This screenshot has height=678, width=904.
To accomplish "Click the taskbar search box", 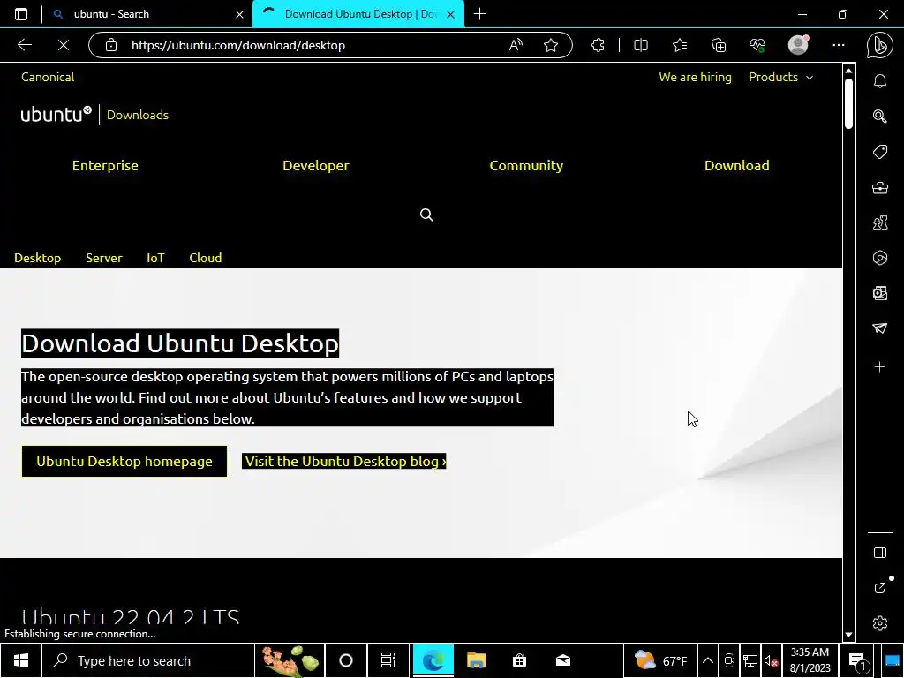I will click(x=148, y=660).
